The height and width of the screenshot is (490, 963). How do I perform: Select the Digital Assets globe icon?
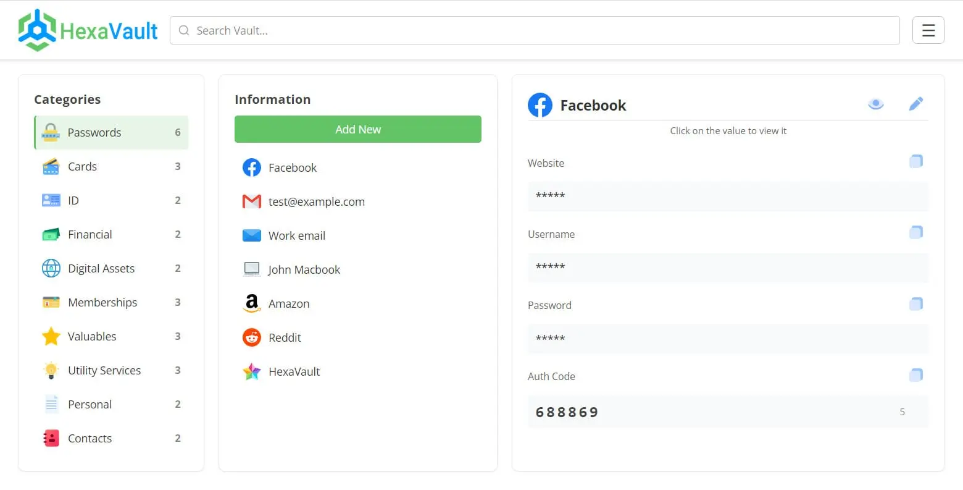(51, 268)
